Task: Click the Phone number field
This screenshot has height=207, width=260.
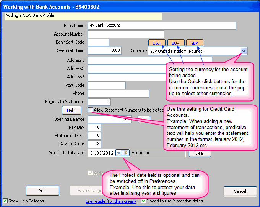Action: point(119,94)
